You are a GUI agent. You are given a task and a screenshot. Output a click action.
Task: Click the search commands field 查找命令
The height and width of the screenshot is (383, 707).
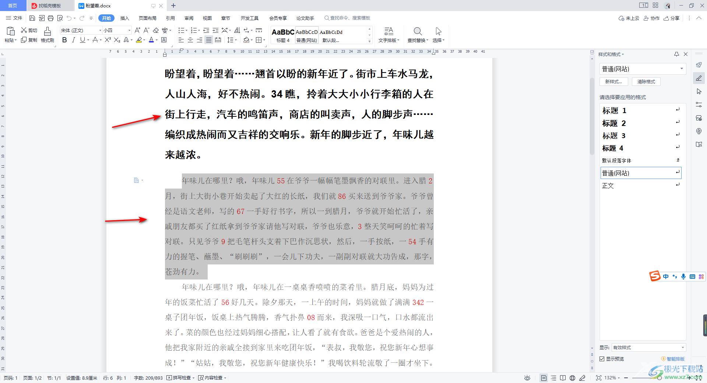347,18
